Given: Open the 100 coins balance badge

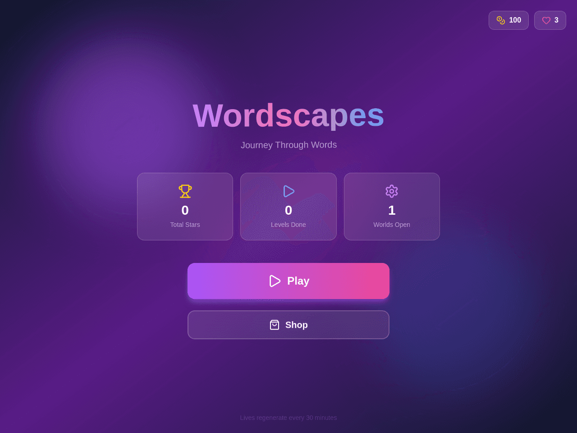Looking at the screenshot, I should click(508, 20).
